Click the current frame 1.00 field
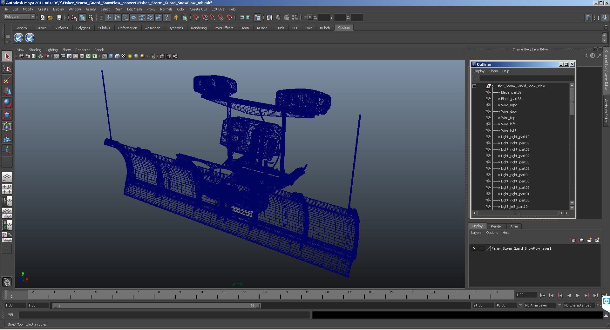The width and height of the screenshot is (610, 330). (526, 295)
